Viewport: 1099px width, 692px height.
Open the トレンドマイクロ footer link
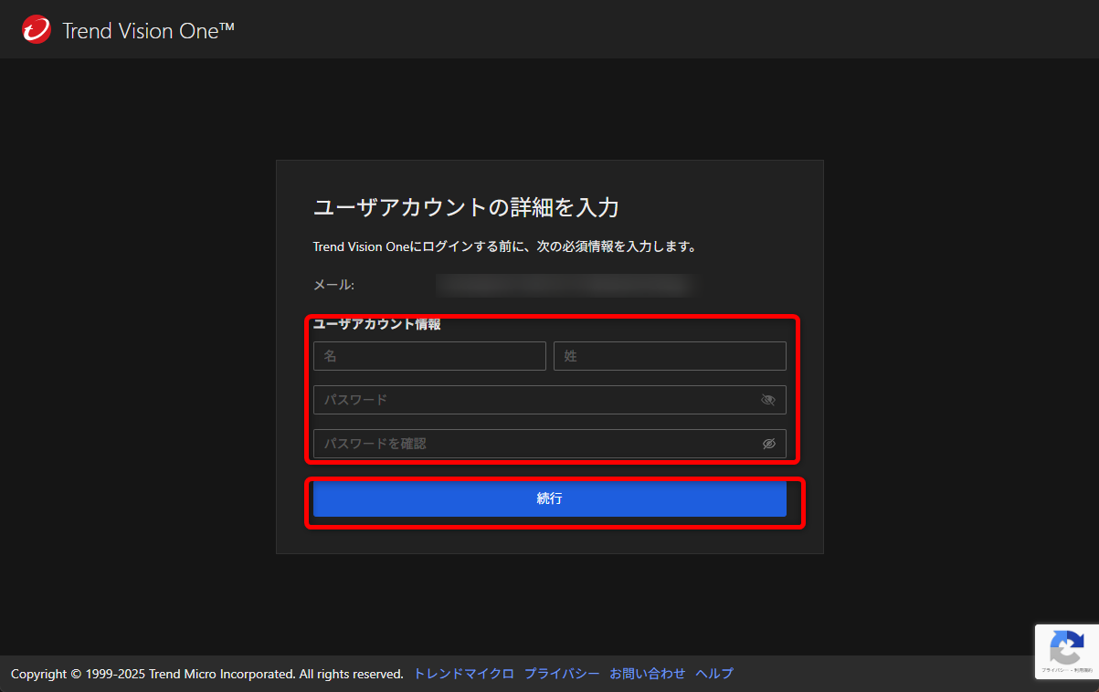(462, 673)
